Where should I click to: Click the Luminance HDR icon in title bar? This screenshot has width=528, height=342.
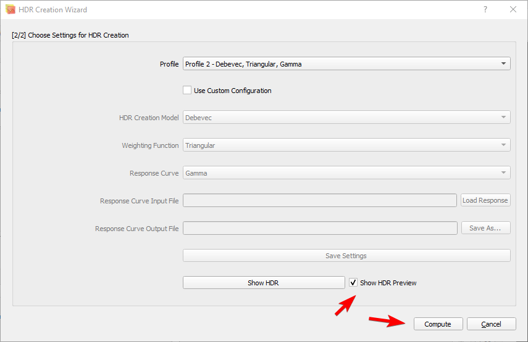click(10, 10)
